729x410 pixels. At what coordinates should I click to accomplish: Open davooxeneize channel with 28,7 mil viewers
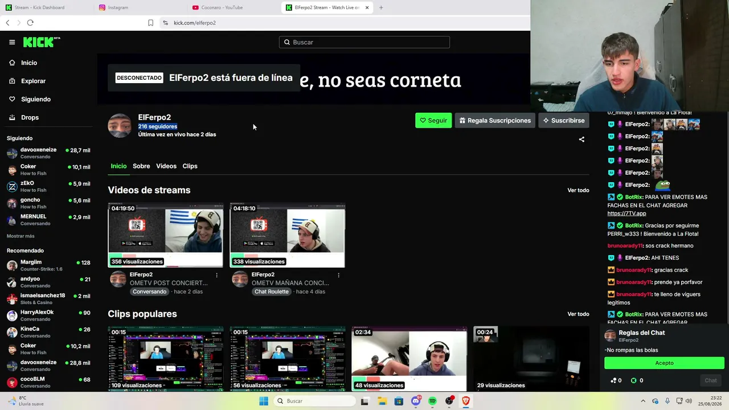(48, 153)
